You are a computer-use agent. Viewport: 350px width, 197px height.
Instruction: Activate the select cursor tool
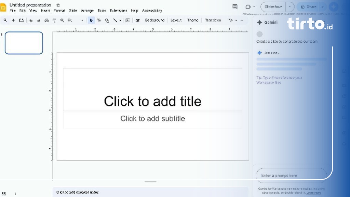tap(91, 21)
